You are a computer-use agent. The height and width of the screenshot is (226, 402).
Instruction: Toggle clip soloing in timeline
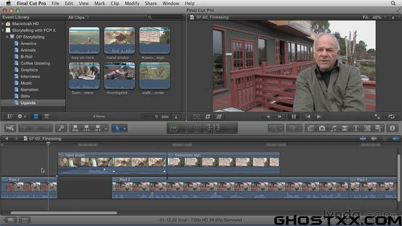(x=384, y=139)
